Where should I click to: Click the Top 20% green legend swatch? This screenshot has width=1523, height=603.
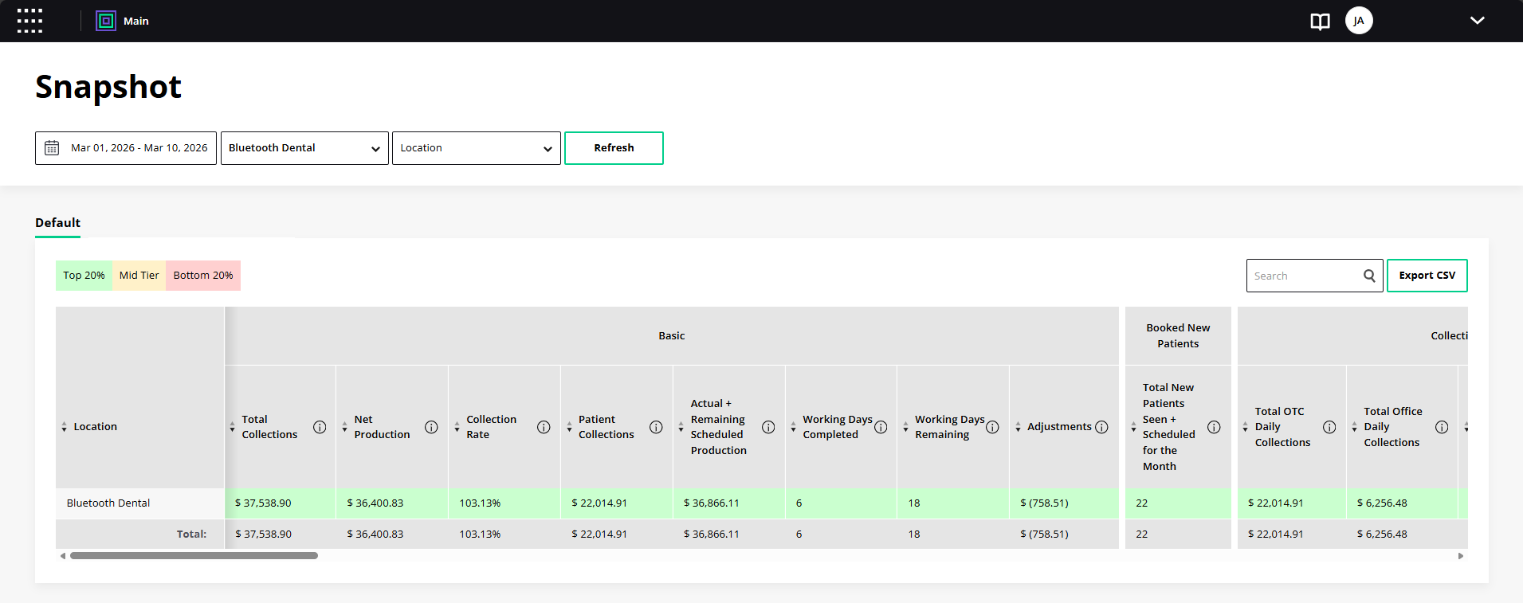click(84, 276)
